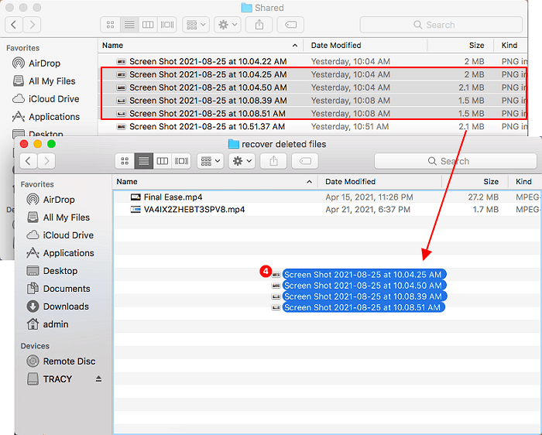Click the edit tags icon in the recover deleted files toolbar

point(305,161)
